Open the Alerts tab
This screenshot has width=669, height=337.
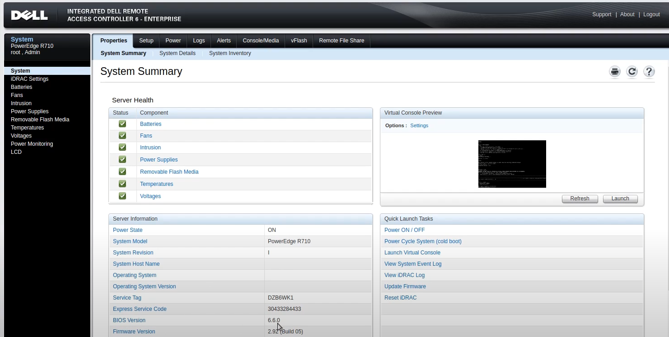tap(224, 41)
